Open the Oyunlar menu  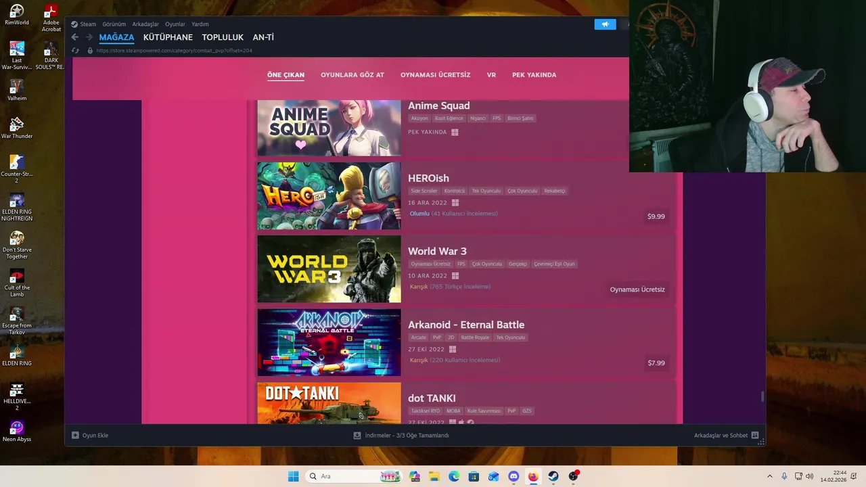pyautogui.click(x=175, y=24)
